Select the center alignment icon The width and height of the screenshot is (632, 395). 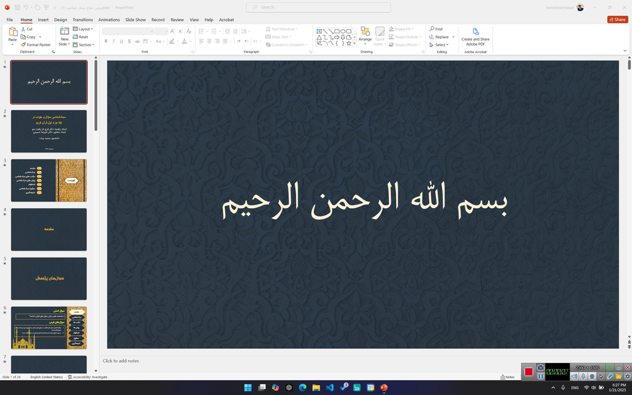tap(209, 40)
